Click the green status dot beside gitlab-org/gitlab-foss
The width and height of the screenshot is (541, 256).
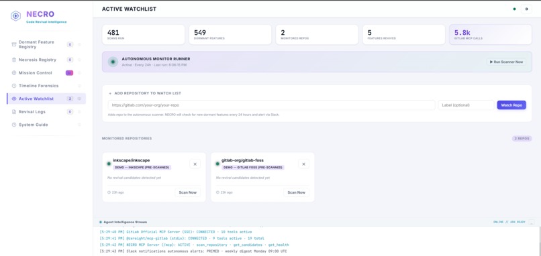[x=217, y=164]
